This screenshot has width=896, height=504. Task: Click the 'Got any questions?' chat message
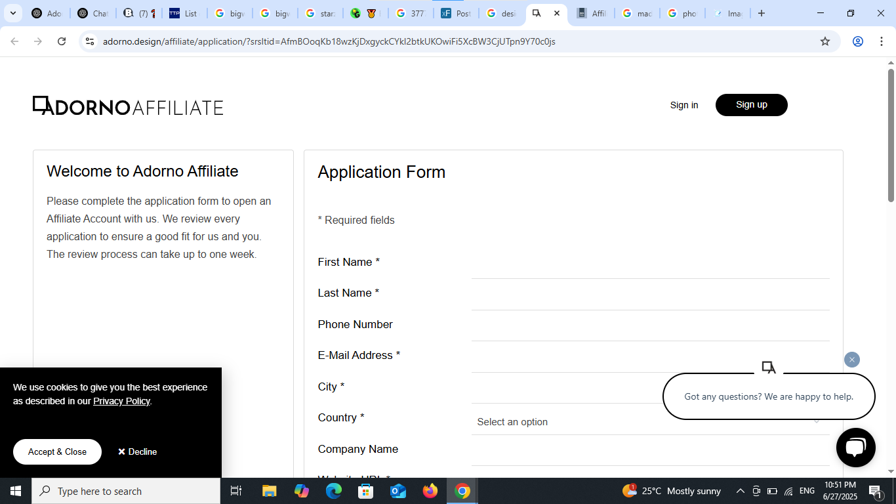click(x=769, y=396)
